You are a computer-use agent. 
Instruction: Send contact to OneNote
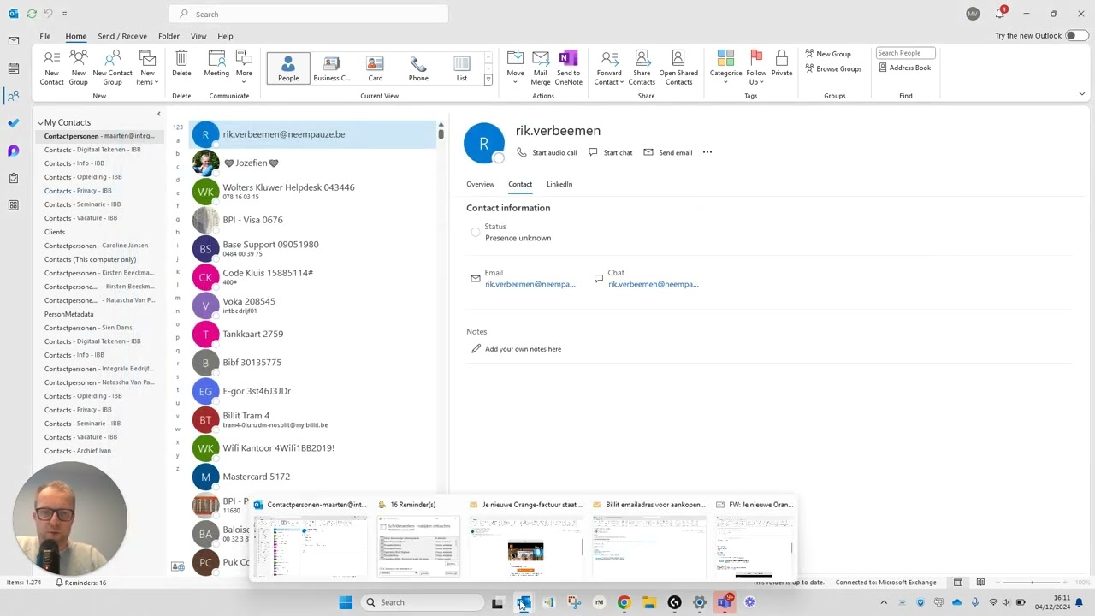(568, 68)
